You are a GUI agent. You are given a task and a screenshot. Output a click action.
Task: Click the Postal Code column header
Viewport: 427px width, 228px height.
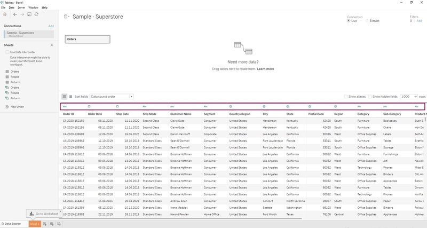tap(316, 114)
